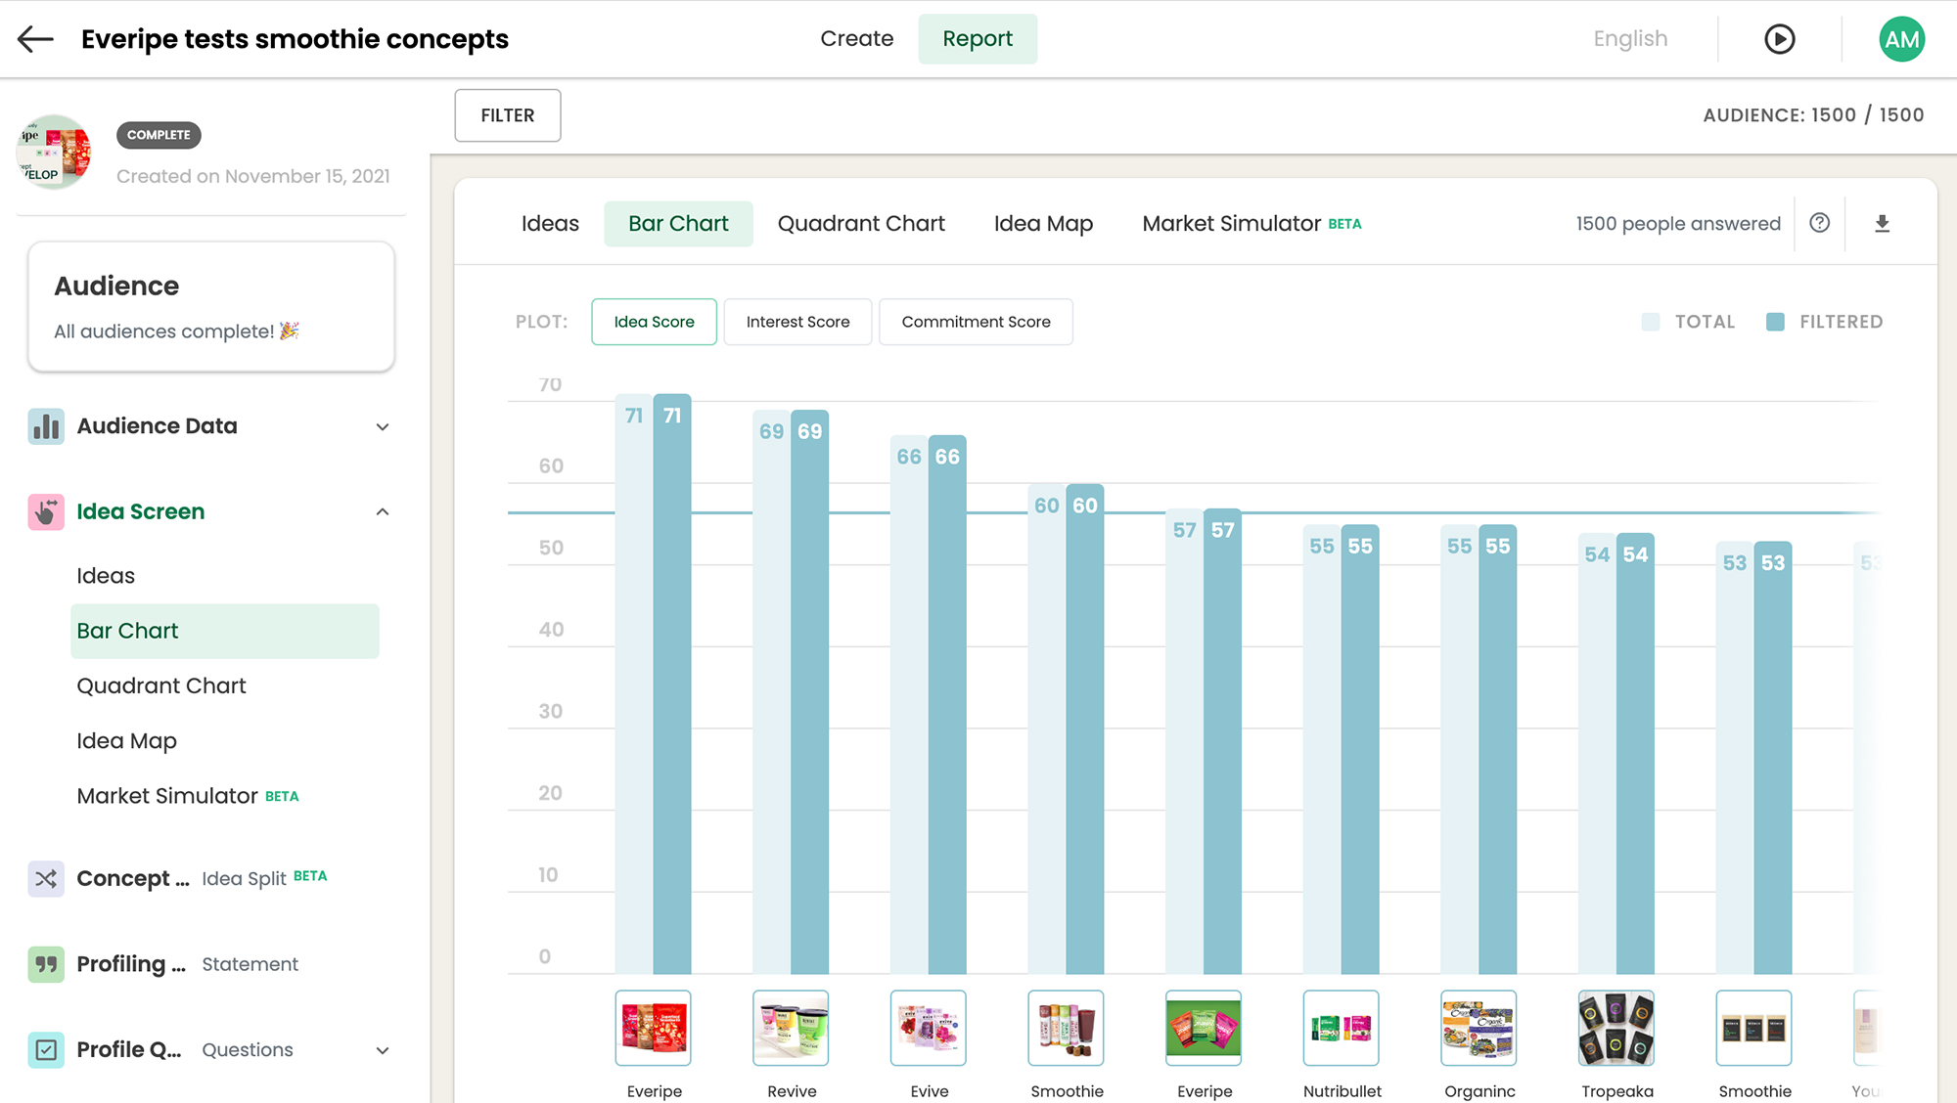Select the Commitment Score plot option
1957x1103 pixels.
click(976, 322)
